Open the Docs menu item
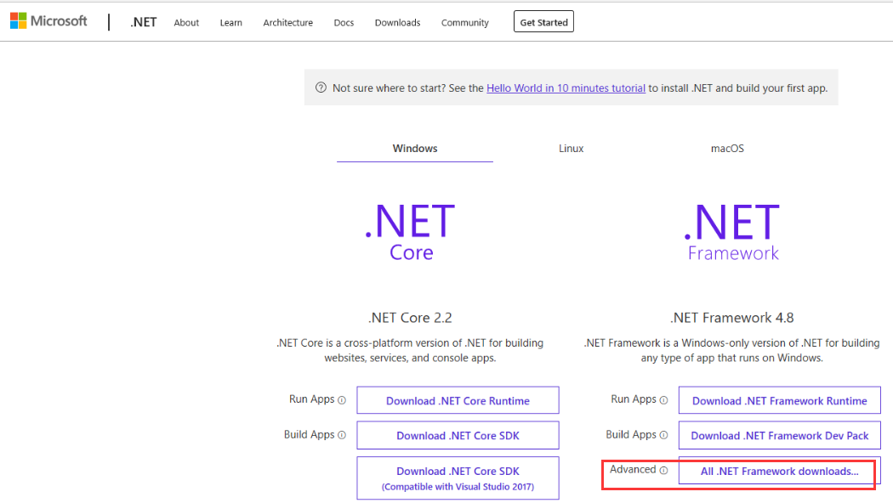893x503 pixels. (344, 23)
